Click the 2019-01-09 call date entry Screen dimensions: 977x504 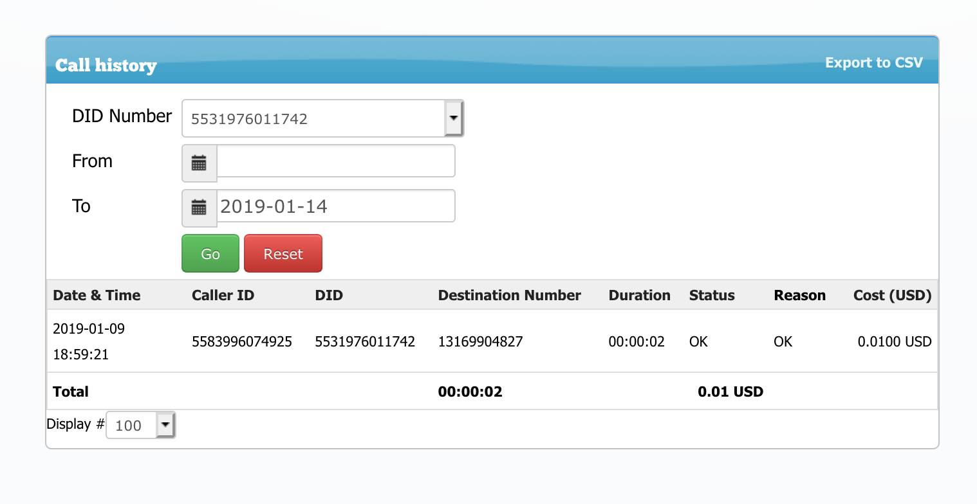[89, 328]
